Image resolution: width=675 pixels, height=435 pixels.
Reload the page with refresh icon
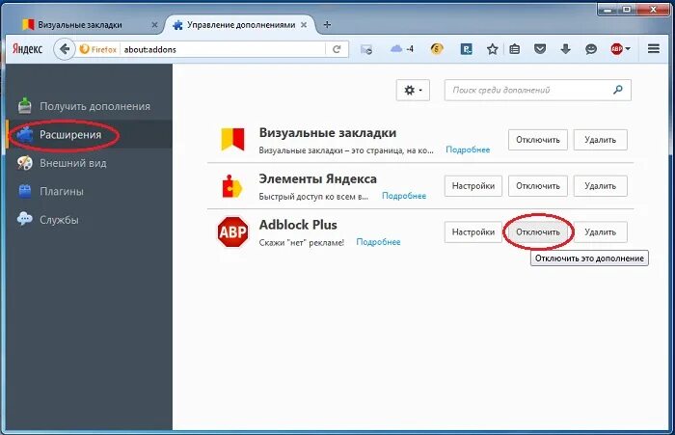click(337, 49)
